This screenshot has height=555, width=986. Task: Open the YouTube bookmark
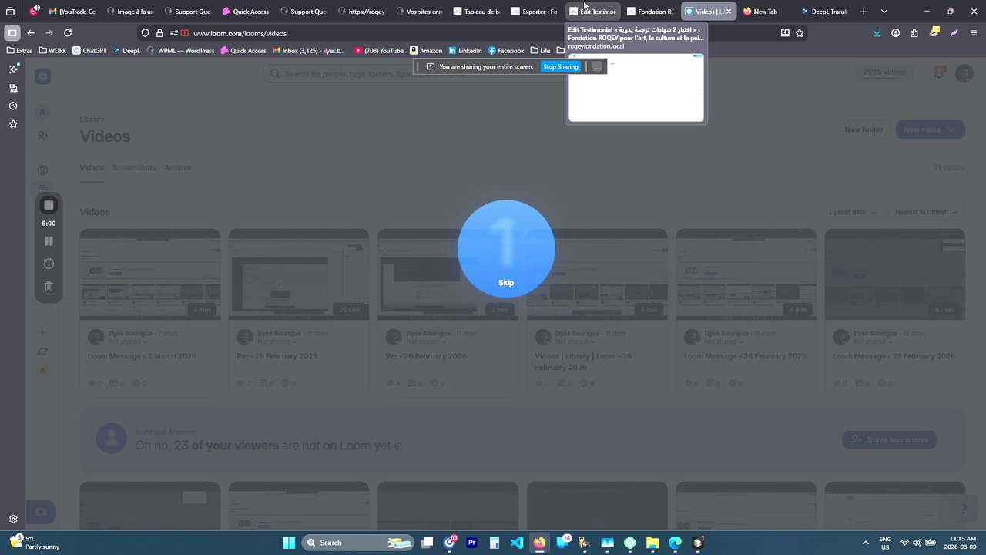coord(379,51)
